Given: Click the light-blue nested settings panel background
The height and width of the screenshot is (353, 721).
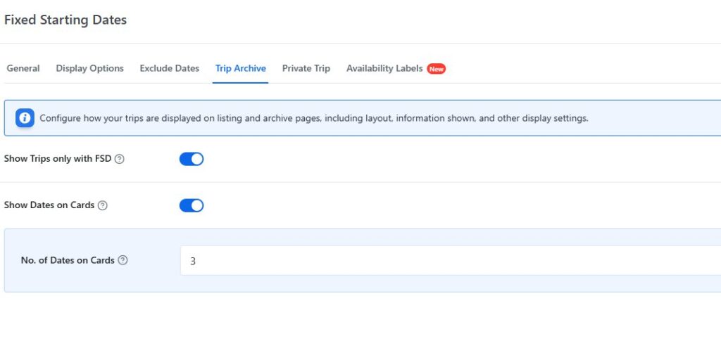Looking at the screenshot, I should click(x=92, y=283).
